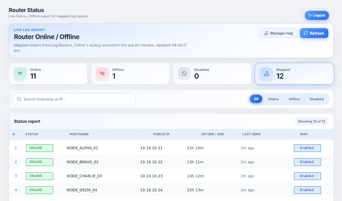Open the Online count card
The image size is (342, 201).
pyautogui.click(x=48, y=74)
